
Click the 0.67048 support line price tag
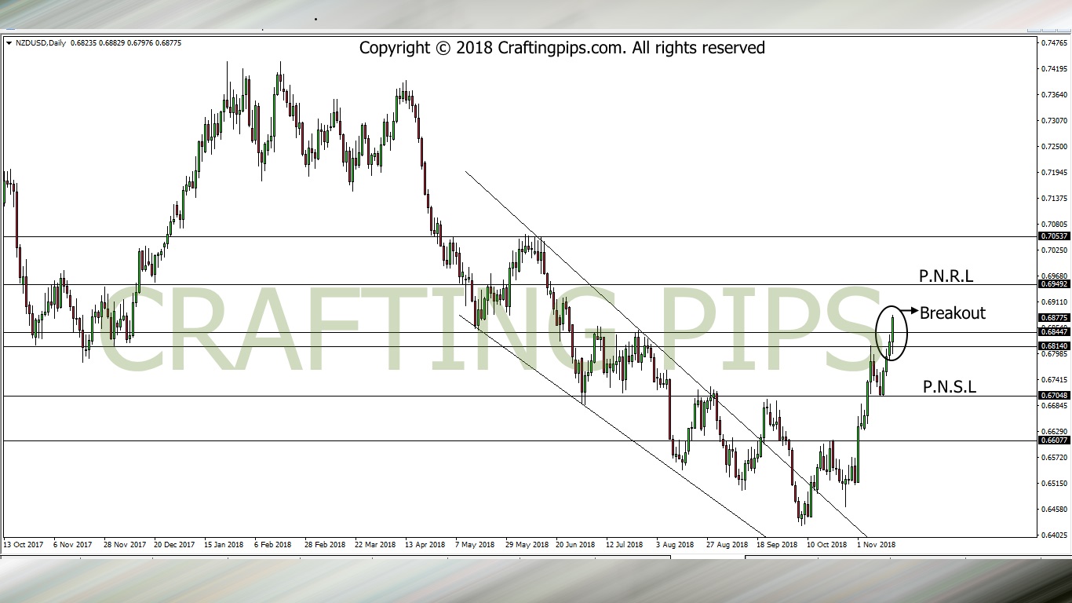tap(1053, 396)
